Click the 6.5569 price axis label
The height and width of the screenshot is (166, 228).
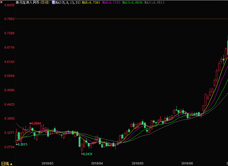(x=9, y=76)
